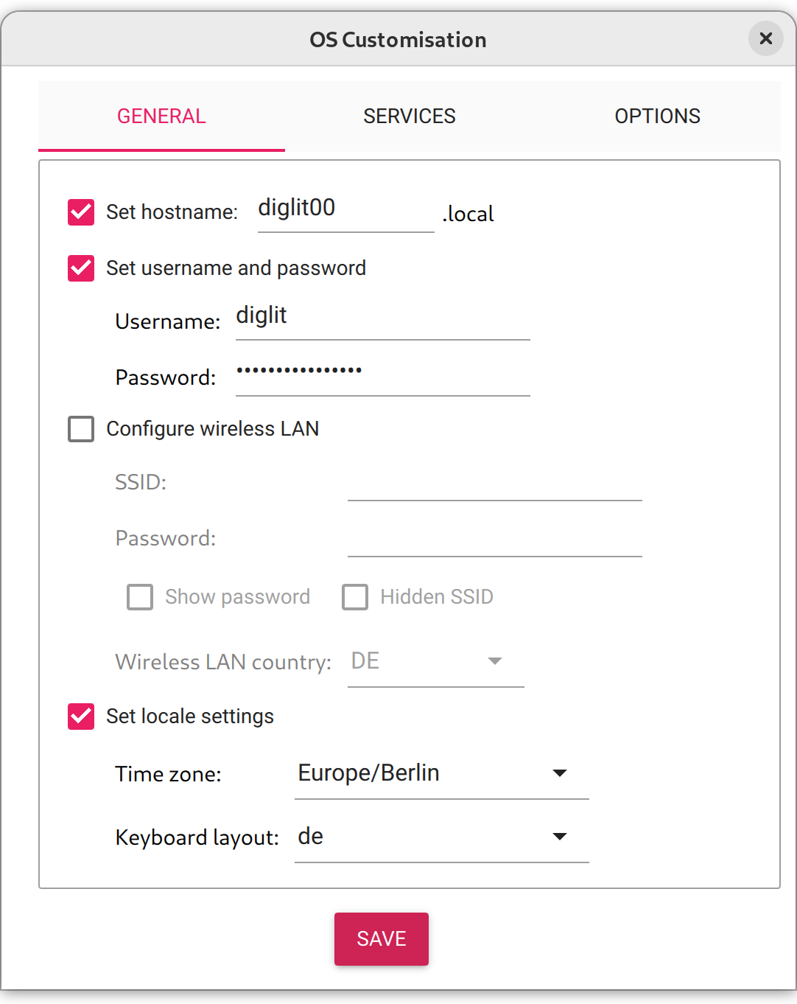Open the Options tab

(657, 116)
